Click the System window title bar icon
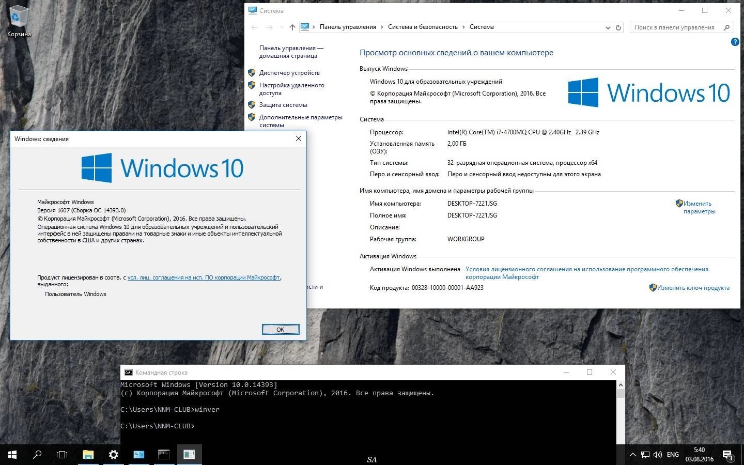 (x=253, y=10)
